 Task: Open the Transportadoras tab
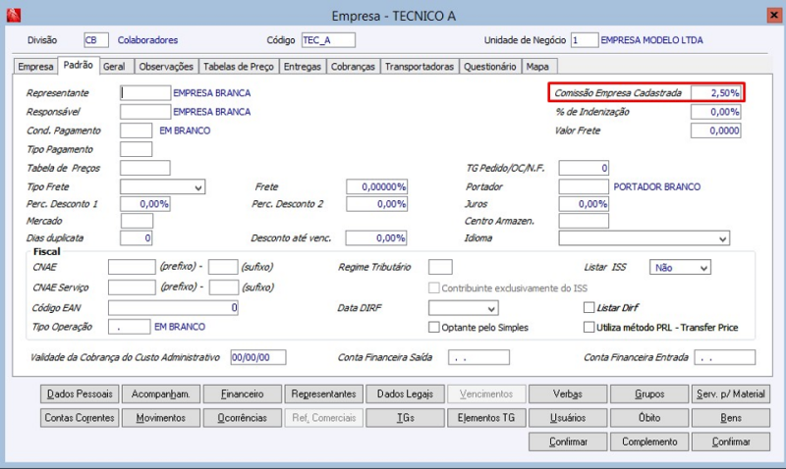[420, 67]
